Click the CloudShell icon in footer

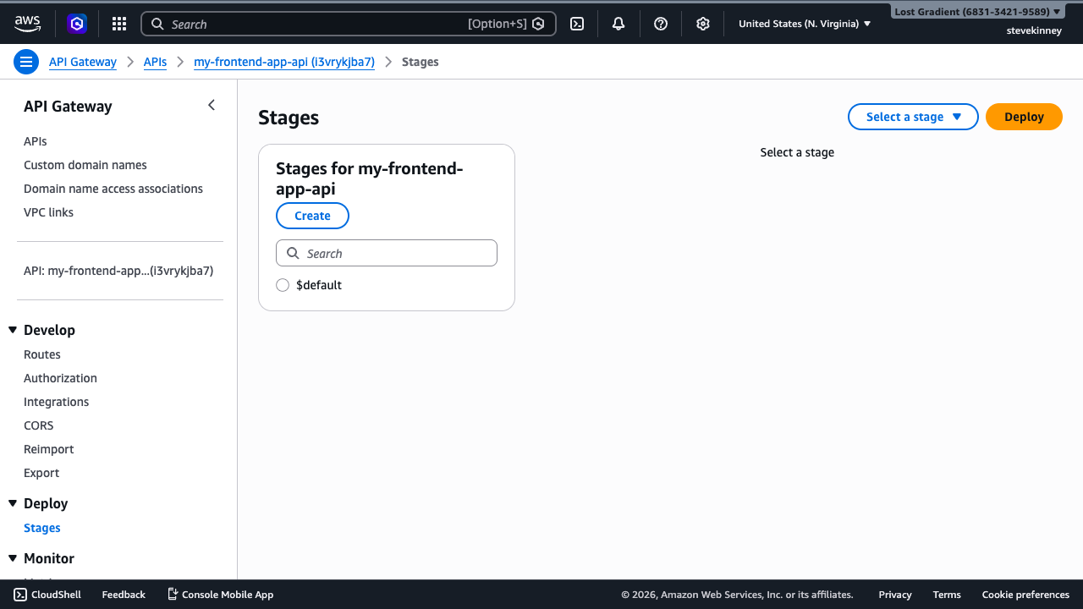[20, 595]
